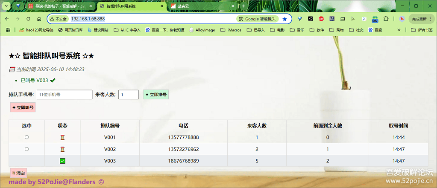Bookmark this page with the star icon

(x=285, y=19)
